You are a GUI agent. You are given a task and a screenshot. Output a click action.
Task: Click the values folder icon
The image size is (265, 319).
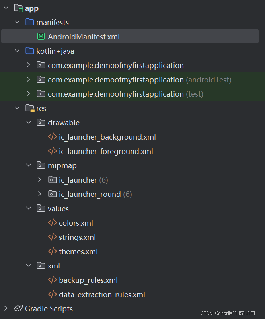pos(41,208)
